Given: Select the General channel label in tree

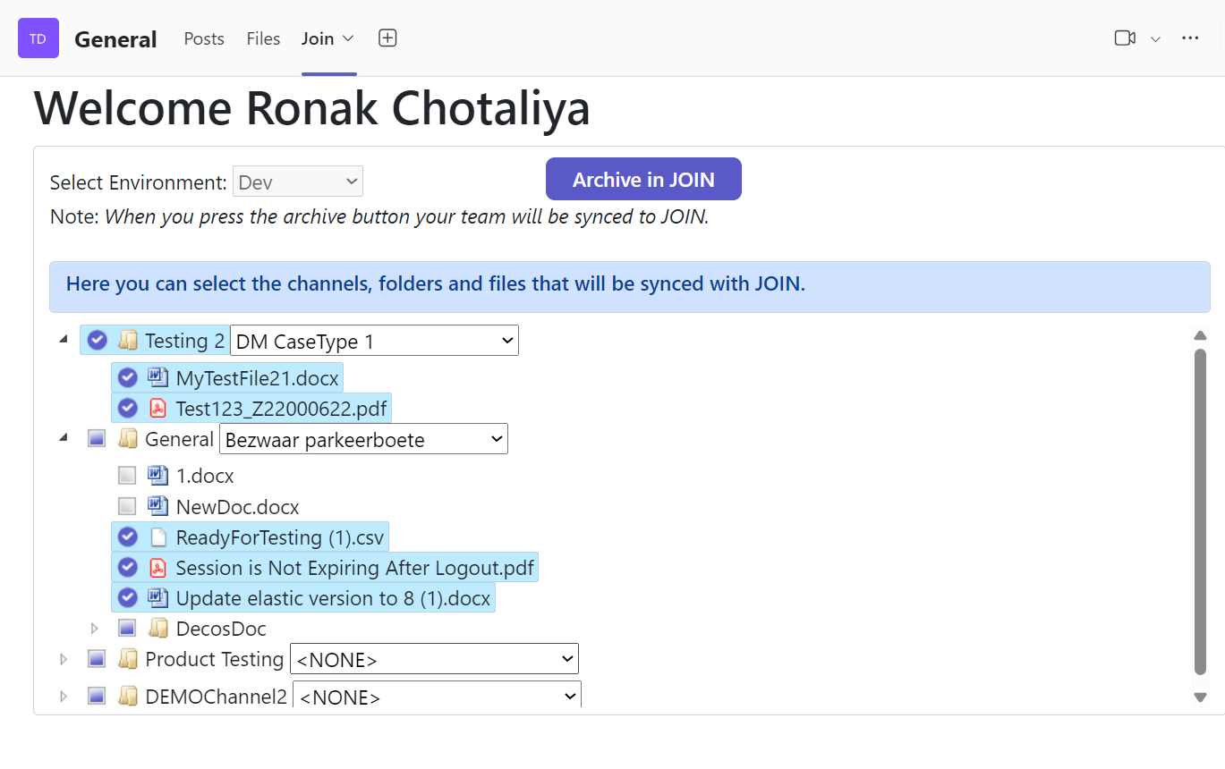Looking at the screenshot, I should tap(179, 439).
